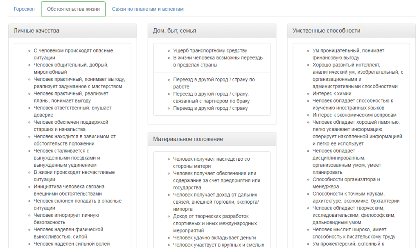Select Человек общительный, добрый, миролюбивый item
The width and height of the screenshot is (419, 248).
71,68
